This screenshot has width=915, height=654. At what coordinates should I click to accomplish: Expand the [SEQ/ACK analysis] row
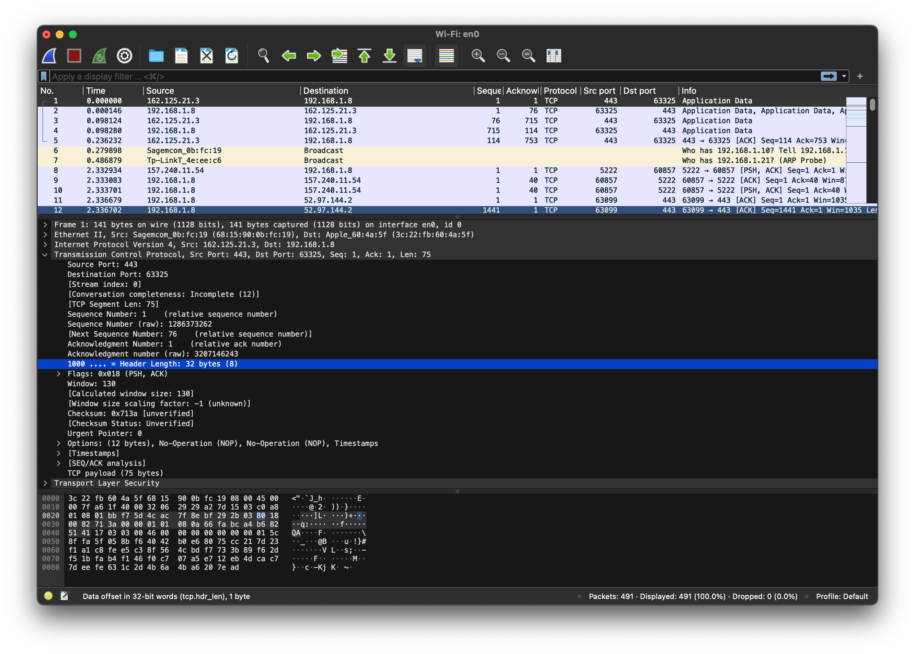coord(58,463)
